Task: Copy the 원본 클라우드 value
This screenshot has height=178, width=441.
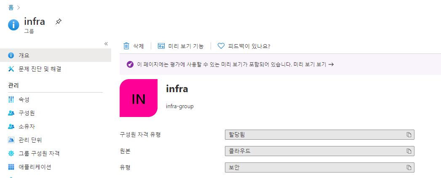Action: 409,151
